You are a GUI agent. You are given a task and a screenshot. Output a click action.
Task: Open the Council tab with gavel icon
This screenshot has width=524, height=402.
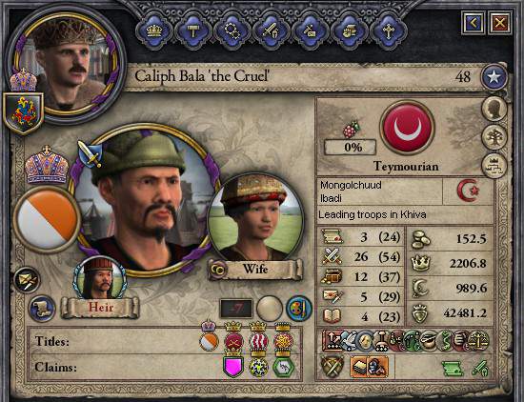193,31
